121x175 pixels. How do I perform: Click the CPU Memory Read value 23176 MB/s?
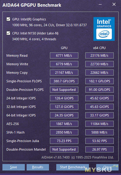100,55
